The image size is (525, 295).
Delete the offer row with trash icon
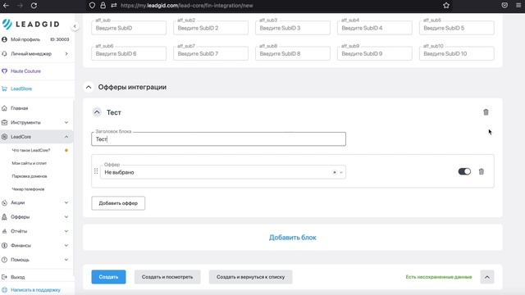click(482, 171)
